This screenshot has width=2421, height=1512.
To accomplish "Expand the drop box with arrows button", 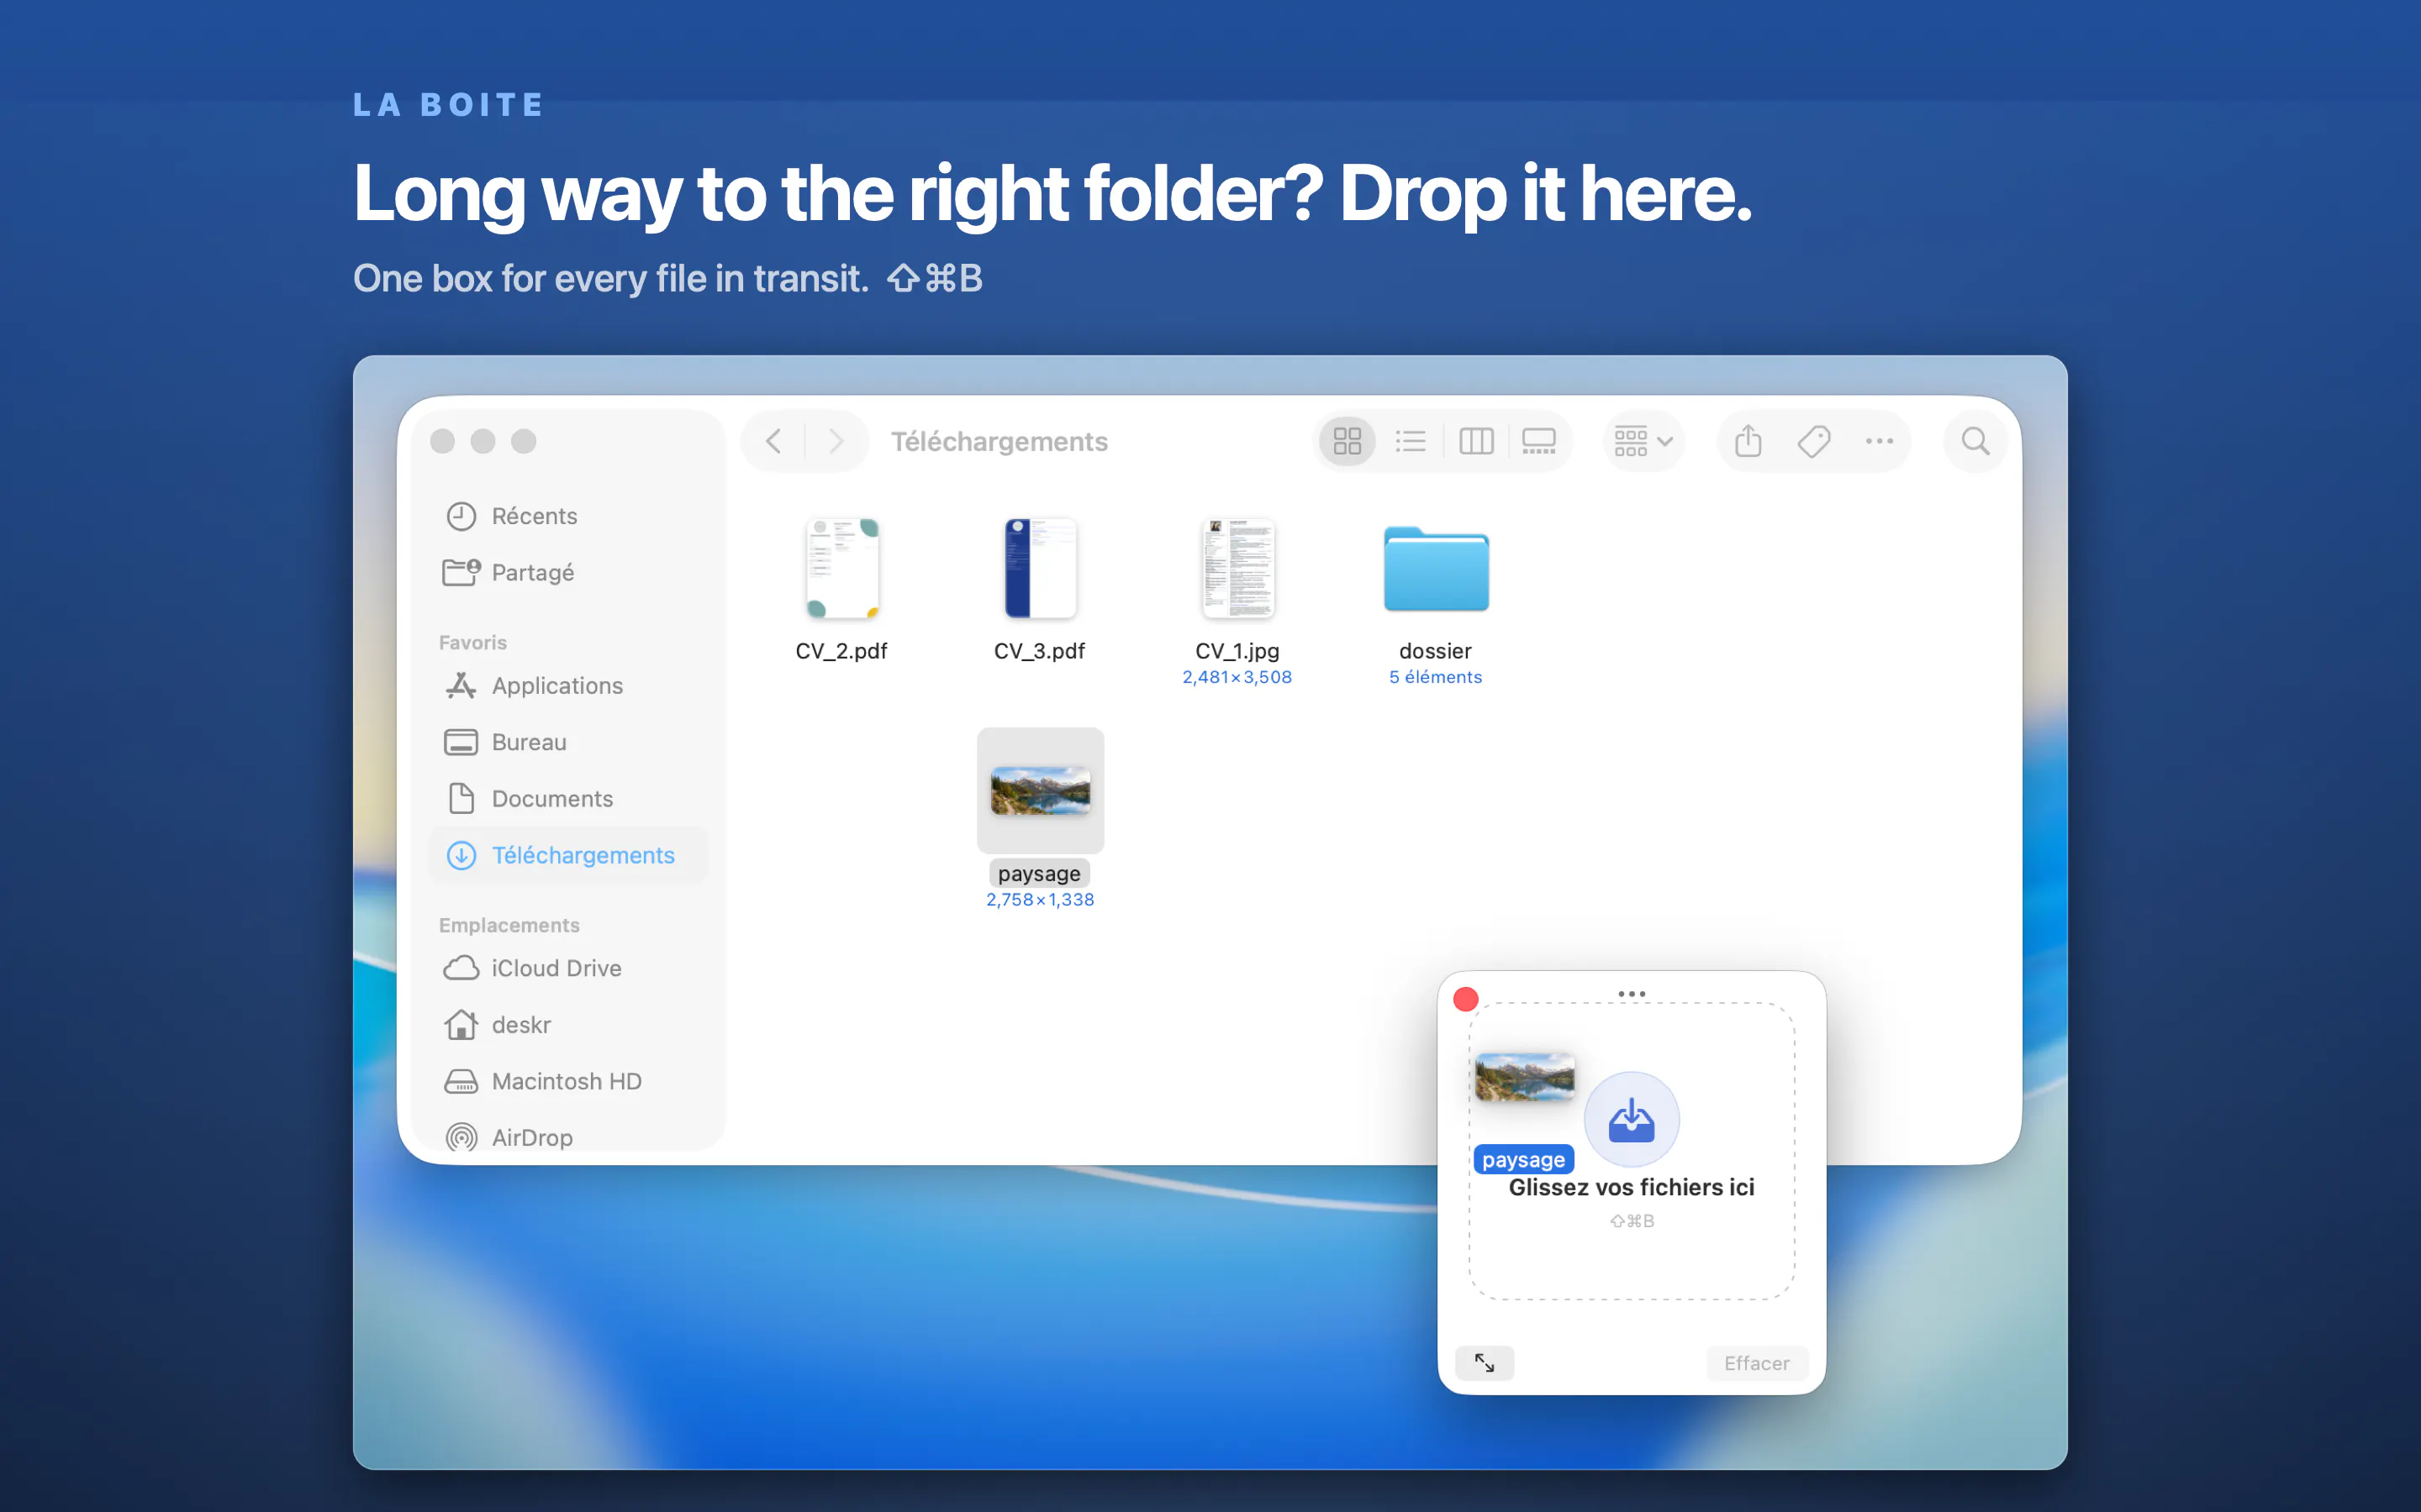I will coord(1485,1363).
